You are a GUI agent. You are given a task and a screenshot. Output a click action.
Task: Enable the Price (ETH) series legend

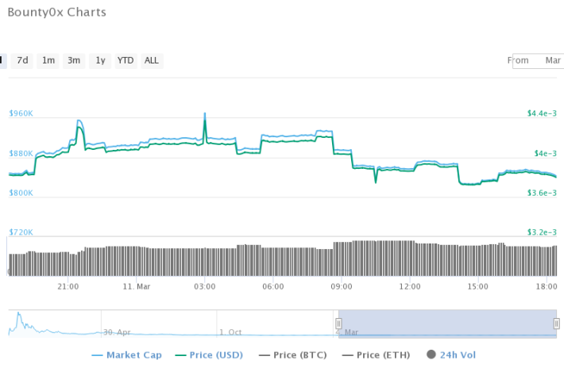(x=376, y=355)
